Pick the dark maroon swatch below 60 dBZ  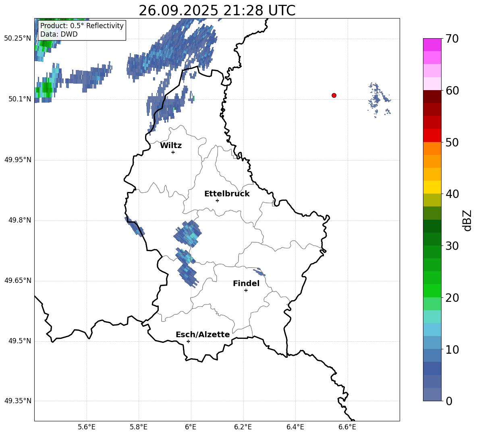click(x=432, y=97)
